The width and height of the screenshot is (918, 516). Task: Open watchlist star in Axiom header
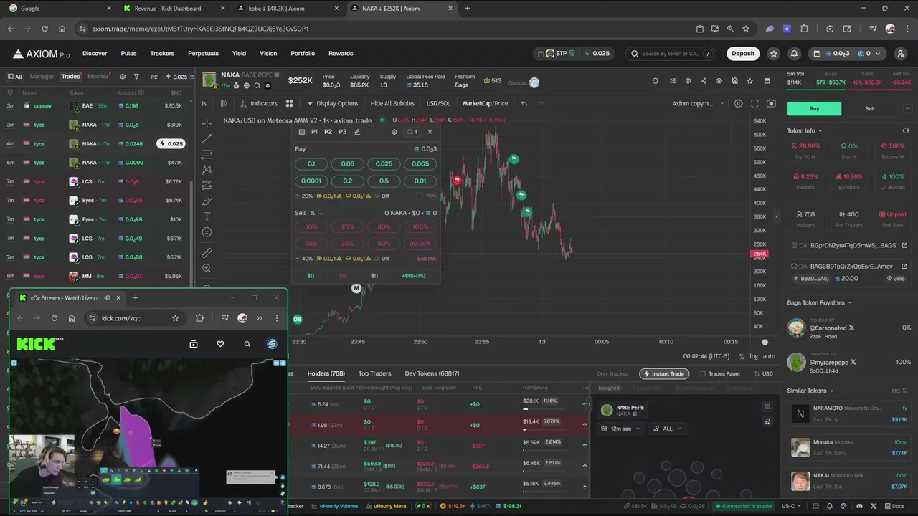coord(773,53)
